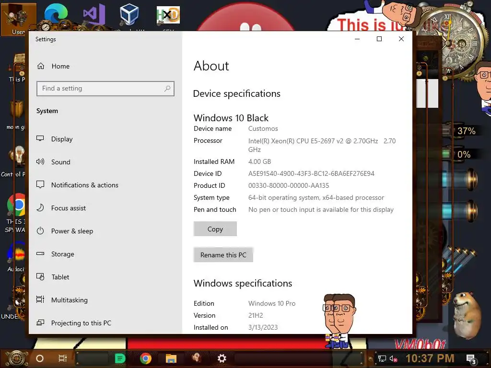Open the User folder desktop icon
Image resolution: width=491 pixels, height=368 pixels.
click(x=19, y=19)
